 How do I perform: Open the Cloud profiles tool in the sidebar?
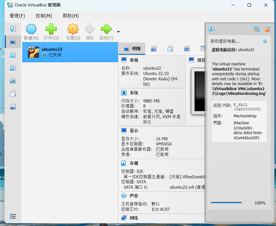pyautogui.click(x=13, y=94)
